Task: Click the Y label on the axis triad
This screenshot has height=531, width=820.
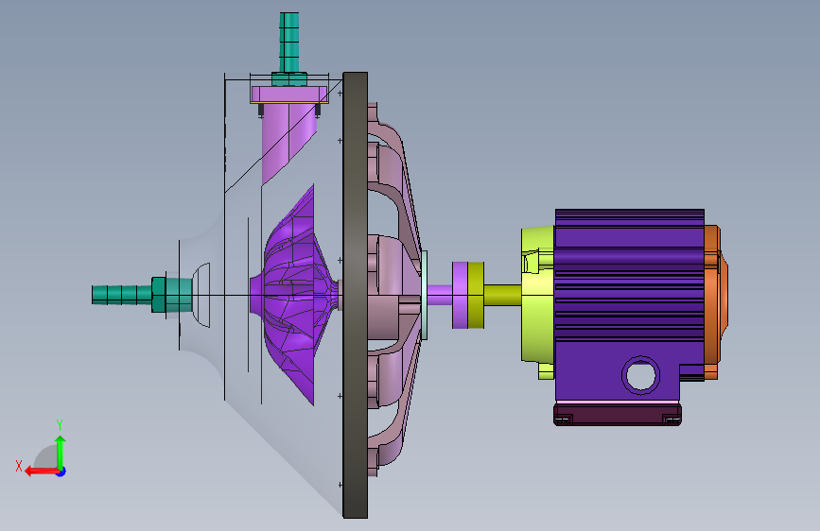Action: tap(60, 424)
